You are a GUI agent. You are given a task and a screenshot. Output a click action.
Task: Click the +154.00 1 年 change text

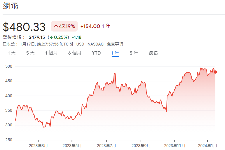tap(95, 26)
